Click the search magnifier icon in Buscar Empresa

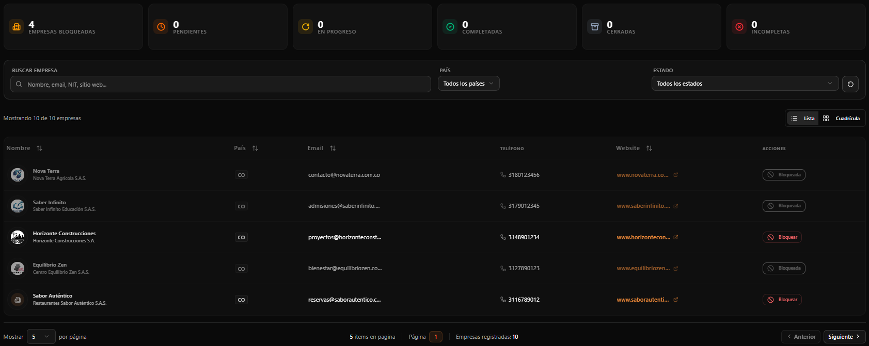coord(19,84)
